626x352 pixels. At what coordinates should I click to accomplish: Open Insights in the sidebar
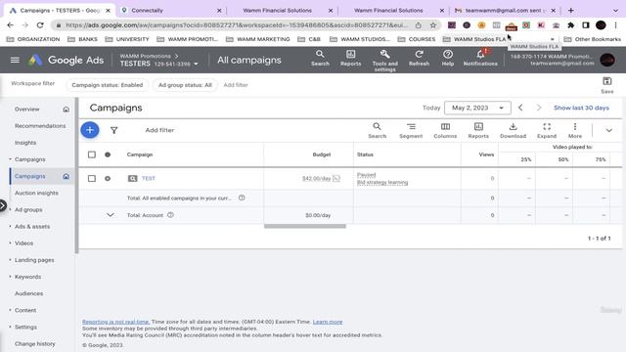25,143
